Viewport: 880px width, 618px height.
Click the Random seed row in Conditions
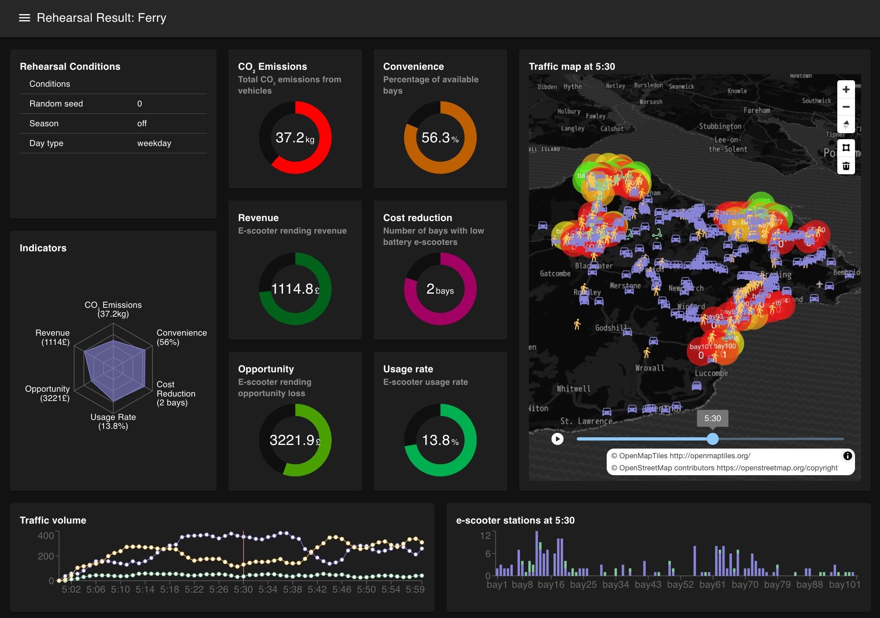[113, 104]
